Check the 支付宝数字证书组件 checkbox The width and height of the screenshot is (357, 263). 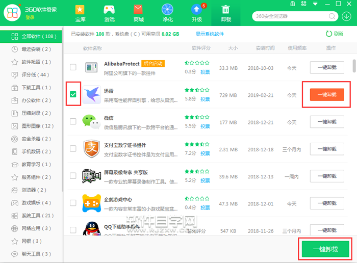point(73,148)
